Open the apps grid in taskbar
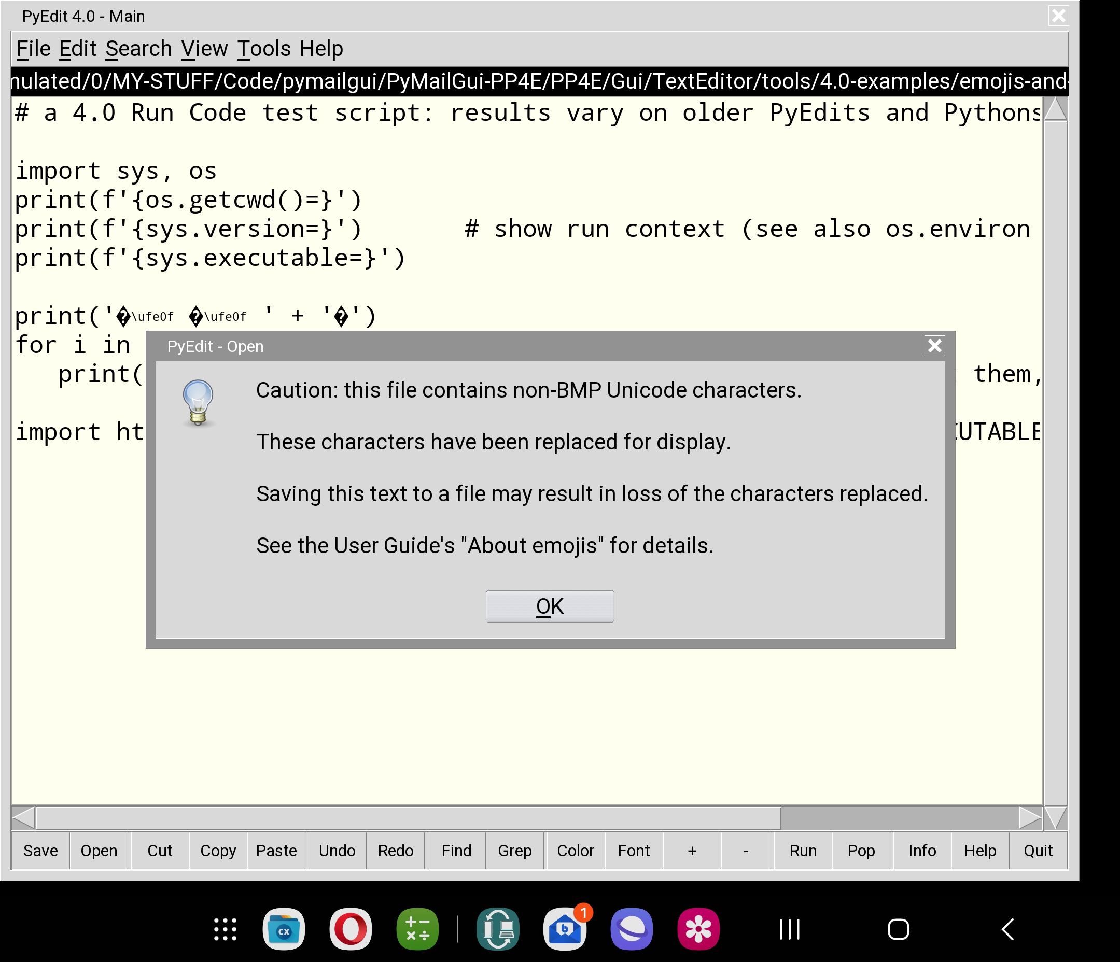 click(226, 929)
